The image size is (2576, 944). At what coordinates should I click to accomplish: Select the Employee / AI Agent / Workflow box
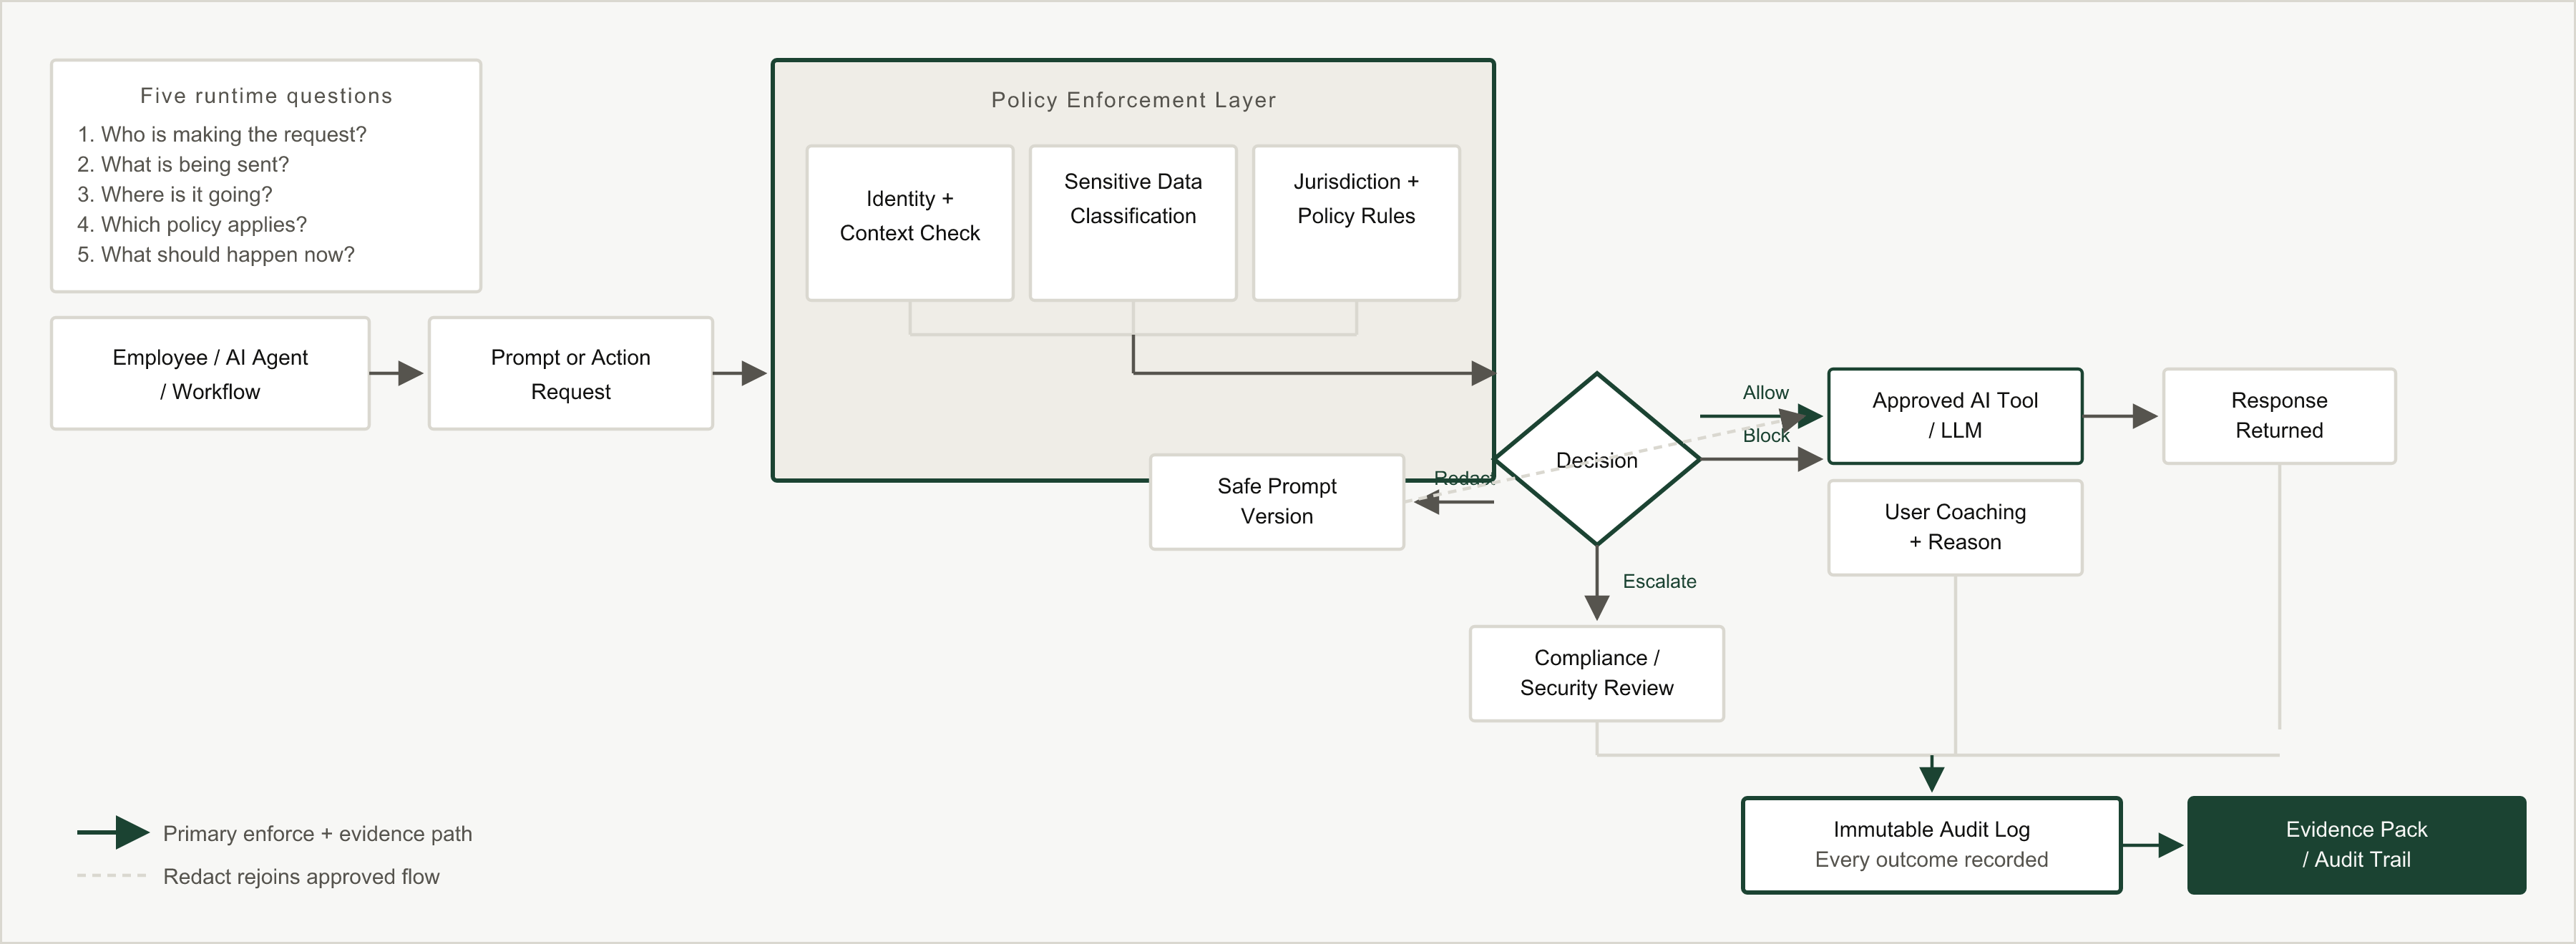click(x=210, y=373)
